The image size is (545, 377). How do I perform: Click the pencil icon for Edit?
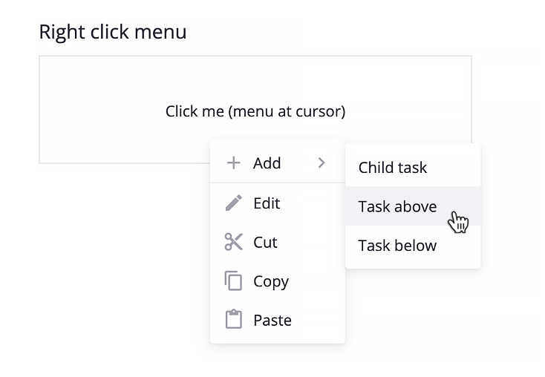click(x=234, y=203)
